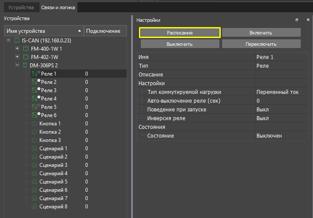Click the DM-306PS 2 module icon

(x=25, y=65)
